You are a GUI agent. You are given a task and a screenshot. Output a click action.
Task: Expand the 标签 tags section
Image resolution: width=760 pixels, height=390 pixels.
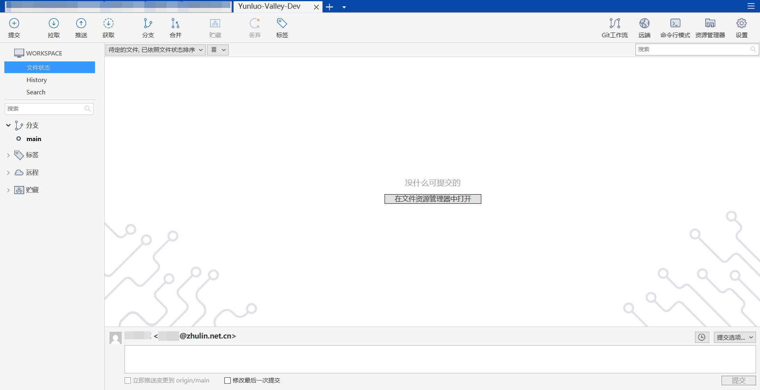click(8, 155)
